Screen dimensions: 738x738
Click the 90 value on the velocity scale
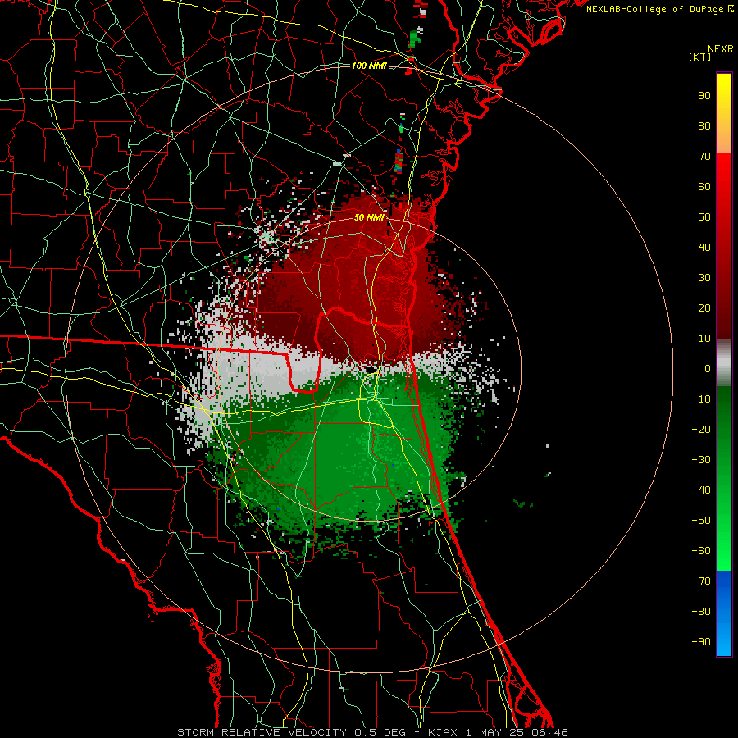pyautogui.click(x=704, y=96)
